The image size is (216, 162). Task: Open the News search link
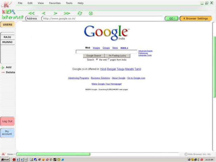pos(115,48)
